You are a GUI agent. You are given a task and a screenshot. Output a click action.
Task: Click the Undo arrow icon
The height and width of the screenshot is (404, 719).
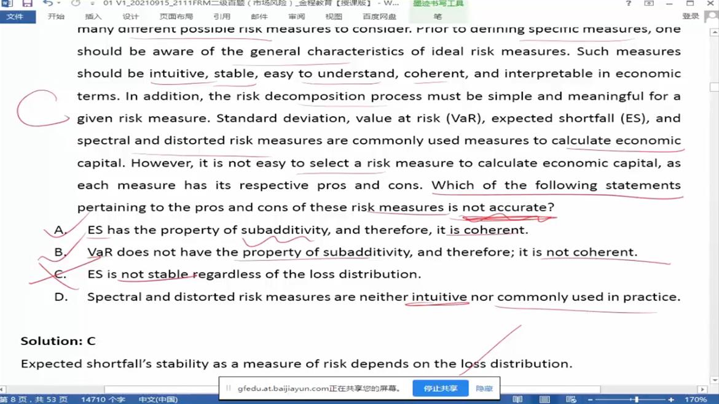coord(47,3)
